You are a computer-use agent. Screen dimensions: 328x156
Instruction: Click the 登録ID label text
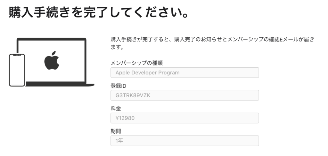[118, 85]
